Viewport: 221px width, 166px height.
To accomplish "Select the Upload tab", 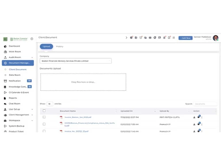I will click(x=46, y=46).
